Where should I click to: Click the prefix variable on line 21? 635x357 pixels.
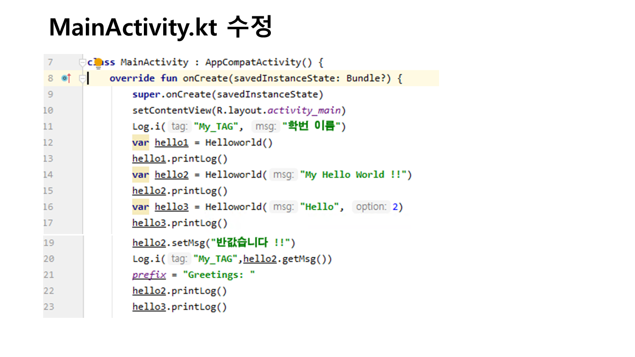coord(149,275)
